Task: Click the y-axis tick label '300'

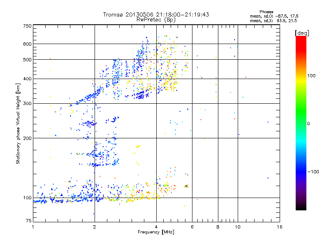Action: 27,104
